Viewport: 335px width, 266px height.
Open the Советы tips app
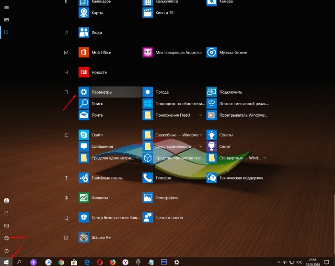point(219,135)
